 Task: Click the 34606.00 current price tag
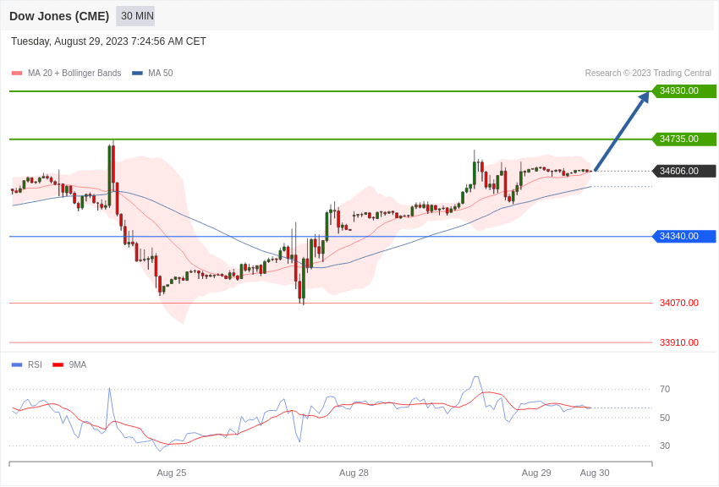(x=684, y=172)
